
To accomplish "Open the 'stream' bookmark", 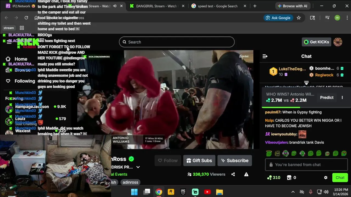I will [x=9, y=28].
